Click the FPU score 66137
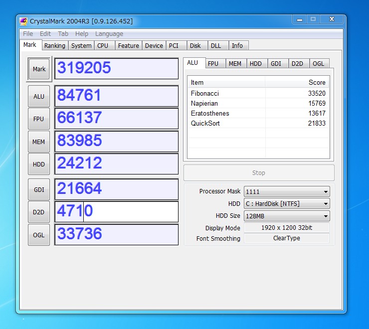This screenshot has width=369, height=329. (x=117, y=119)
